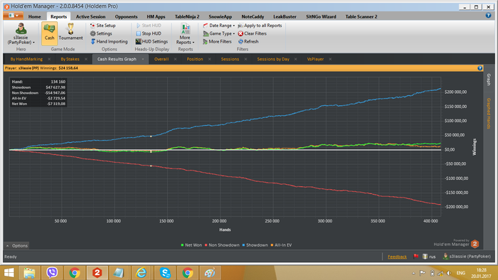Image resolution: width=498 pixels, height=280 pixels.
Task: Click Apply to all Reports
Action: (260, 26)
